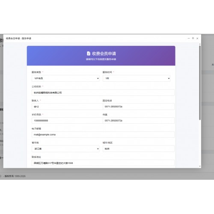Screen dimensions: 214x214
Task: Open the service type dropdown showing VIP会员
Action: (65, 78)
